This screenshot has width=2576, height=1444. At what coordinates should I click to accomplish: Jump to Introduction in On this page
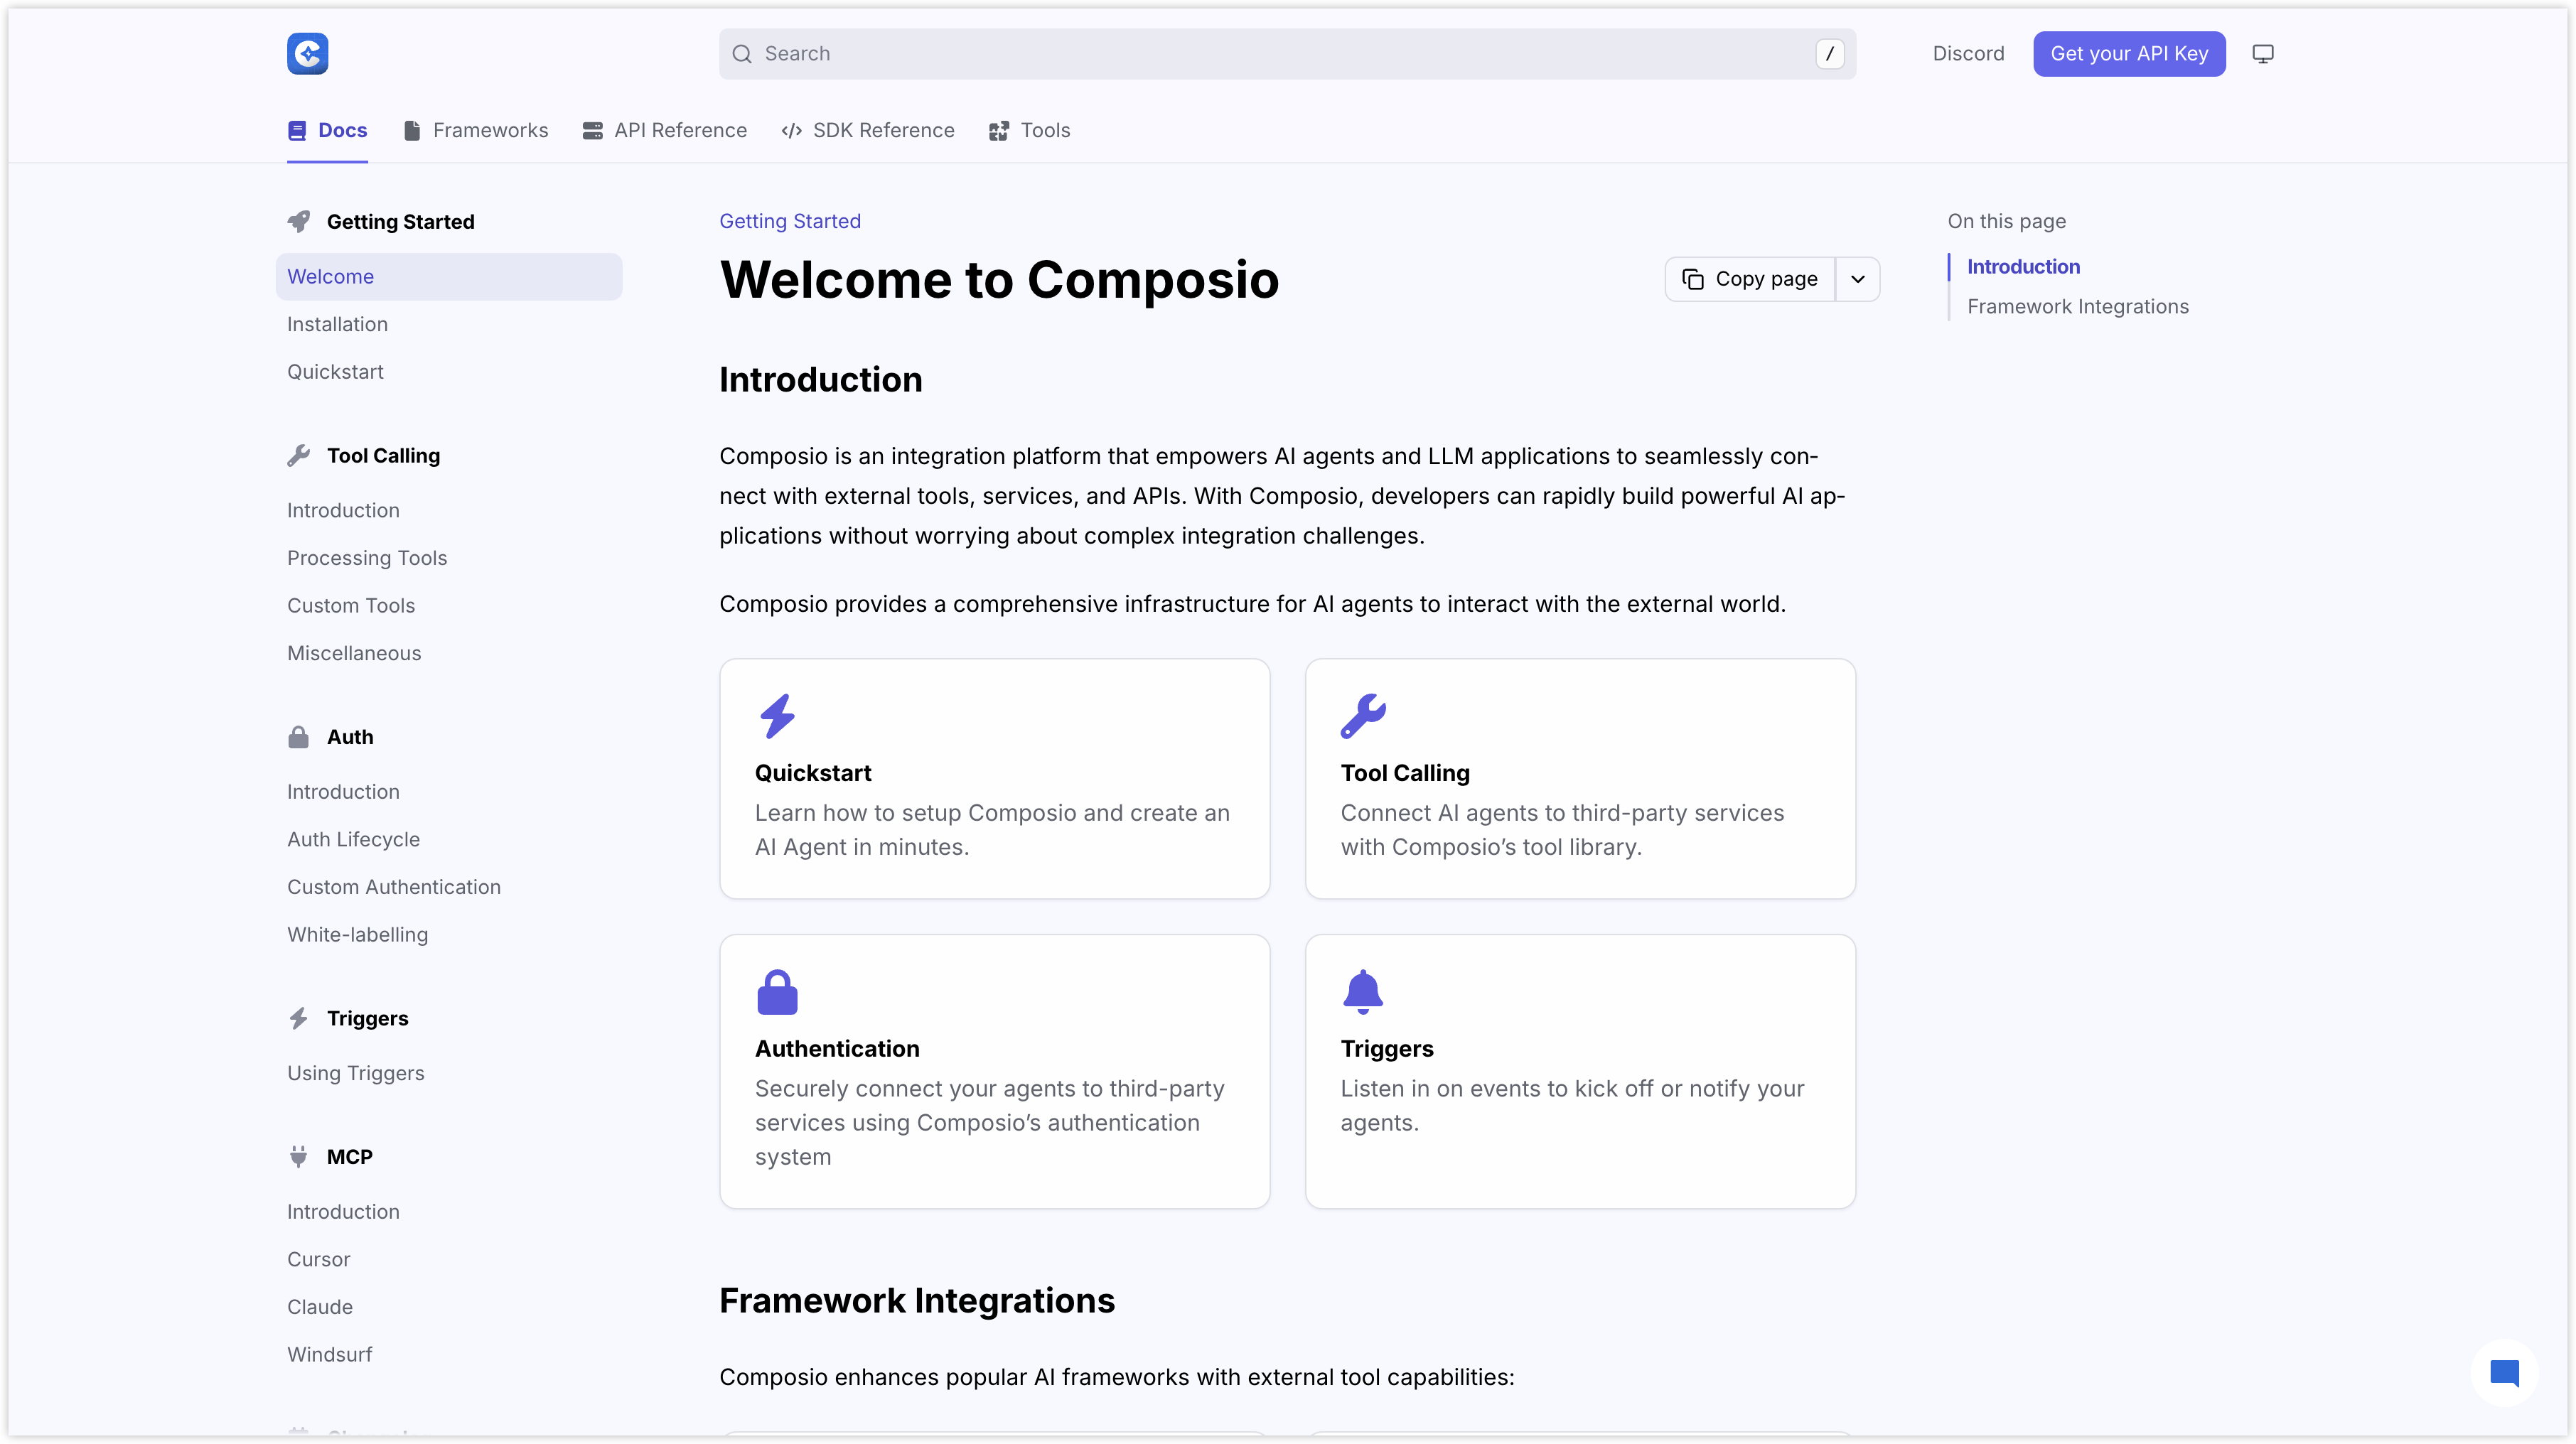[2023, 267]
